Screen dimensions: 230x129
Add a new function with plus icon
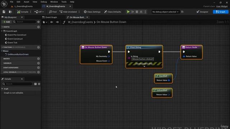(38, 47)
